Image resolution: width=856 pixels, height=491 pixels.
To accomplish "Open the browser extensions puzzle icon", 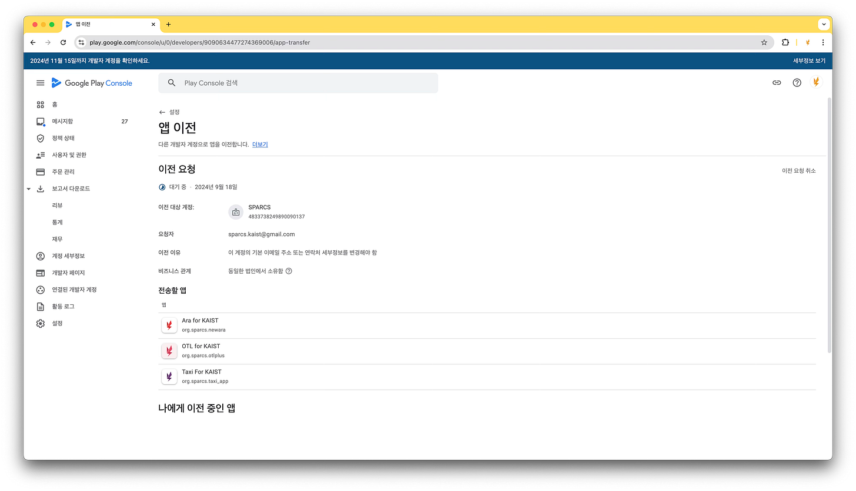I will 785,42.
